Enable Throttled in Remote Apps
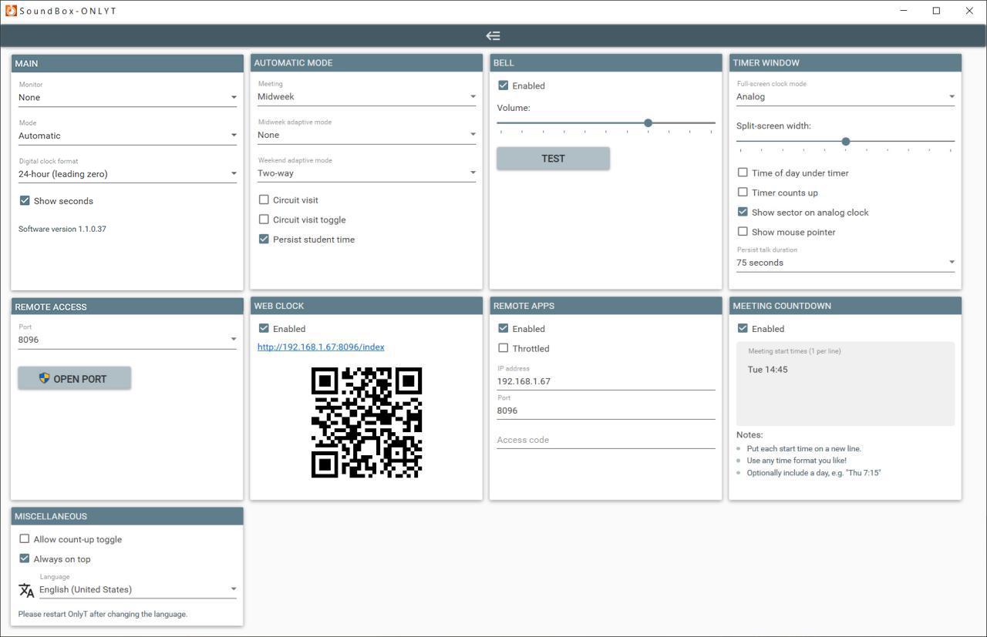This screenshot has height=637, width=987. 504,348
